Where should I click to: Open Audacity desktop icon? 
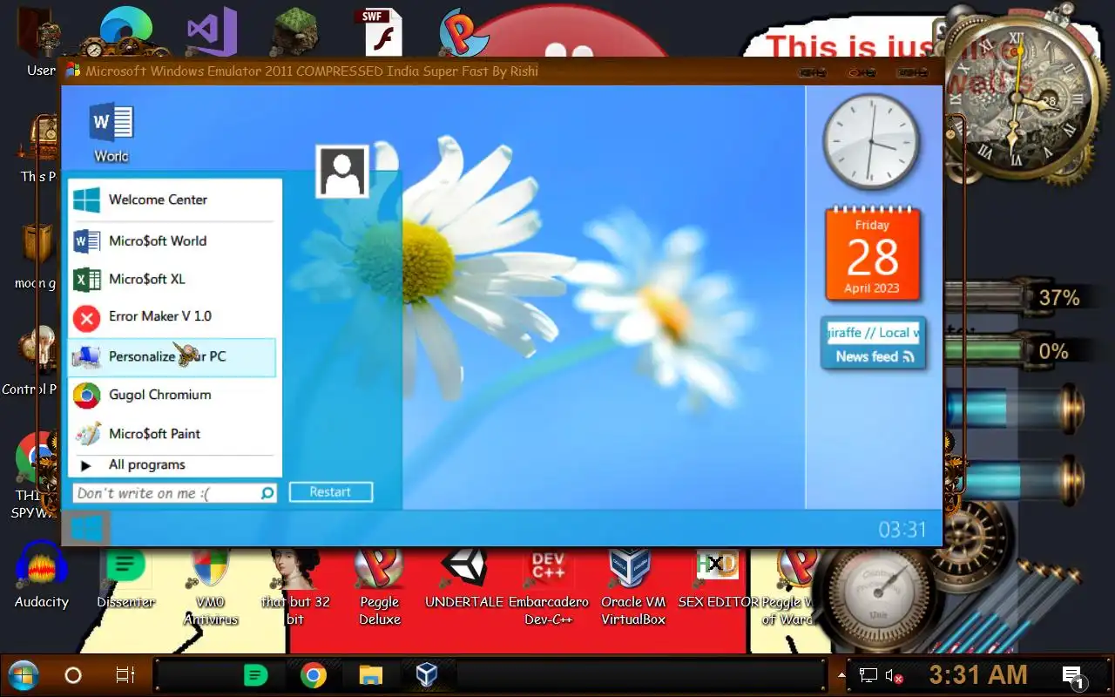(x=41, y=575)
